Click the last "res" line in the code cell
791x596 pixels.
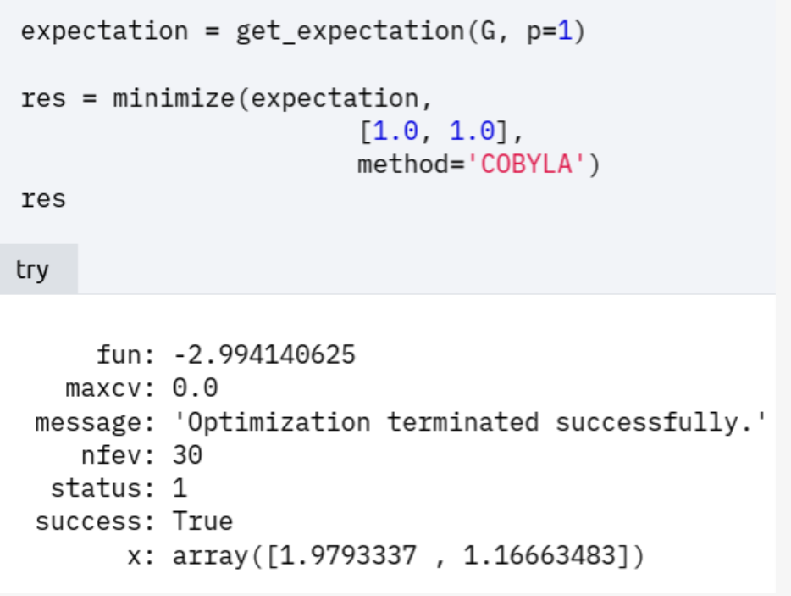pyautogui.click(x=43, y=198)
